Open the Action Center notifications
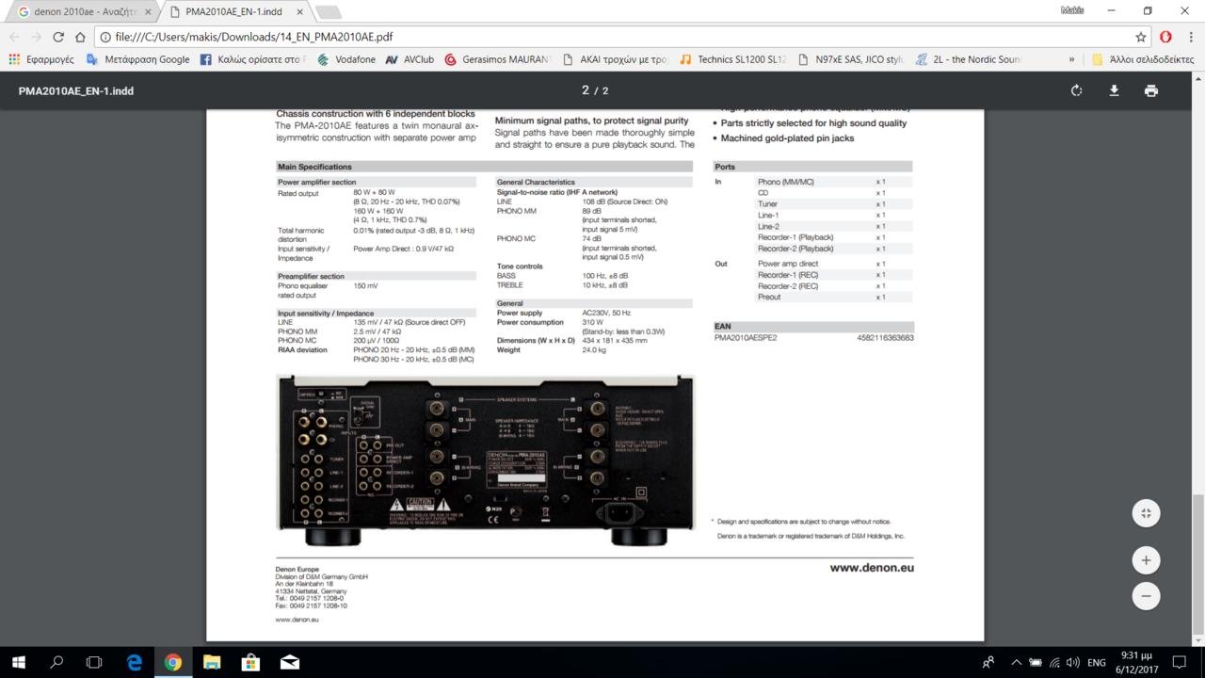 tap(1179, 662)
